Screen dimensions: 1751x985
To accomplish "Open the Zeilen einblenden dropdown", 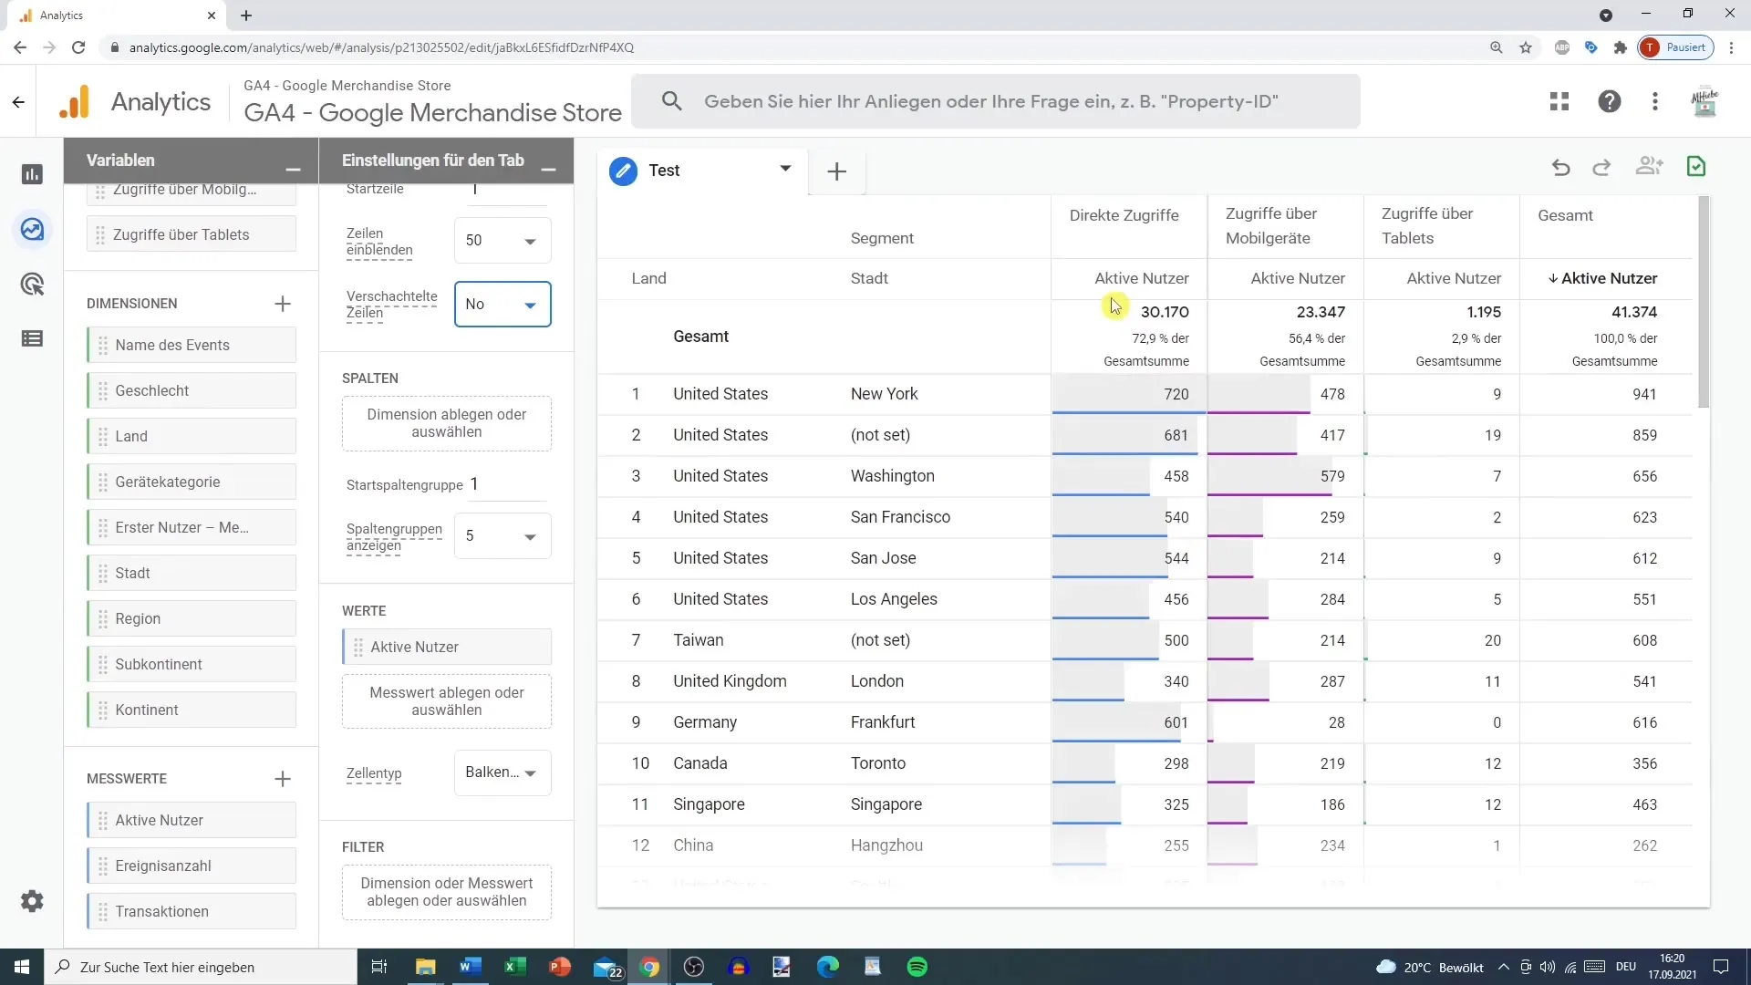I will tap(503, 241).
